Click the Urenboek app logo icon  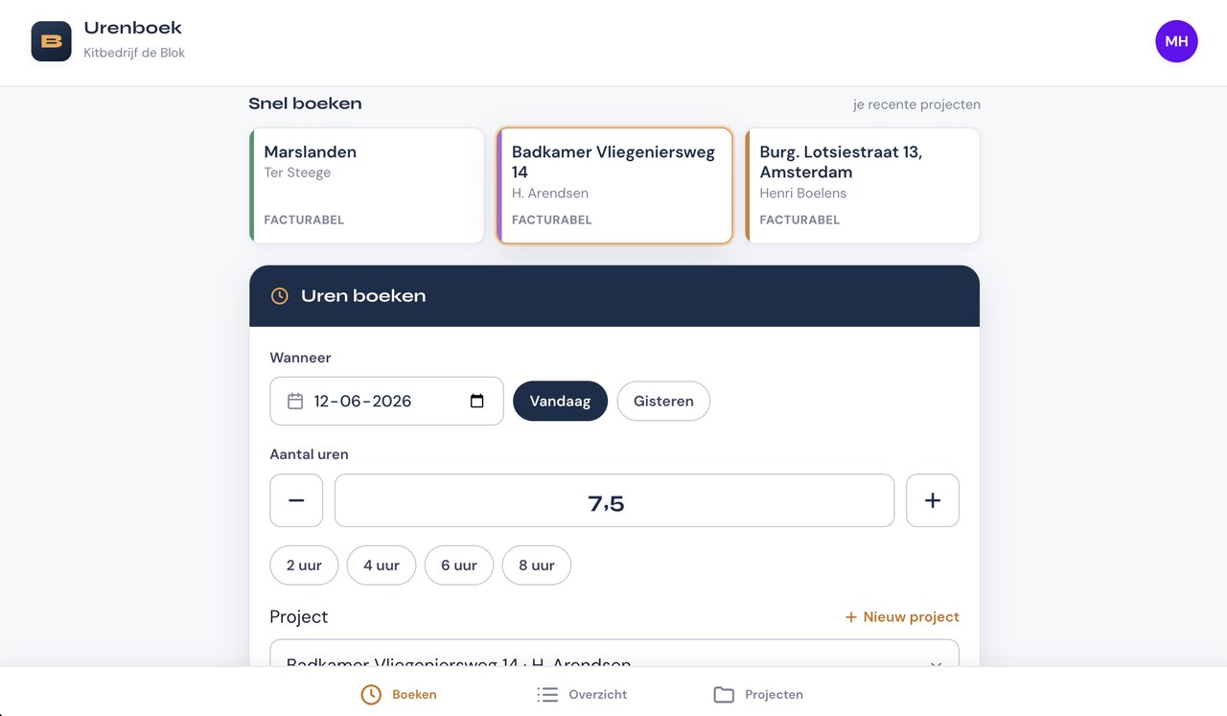coord(51,41)
